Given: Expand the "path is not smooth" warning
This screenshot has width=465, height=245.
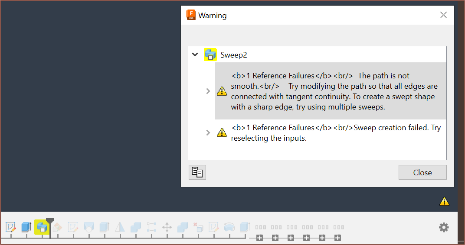Looking at the screenshot, I should pyautogui.click(x=208, y=91).
